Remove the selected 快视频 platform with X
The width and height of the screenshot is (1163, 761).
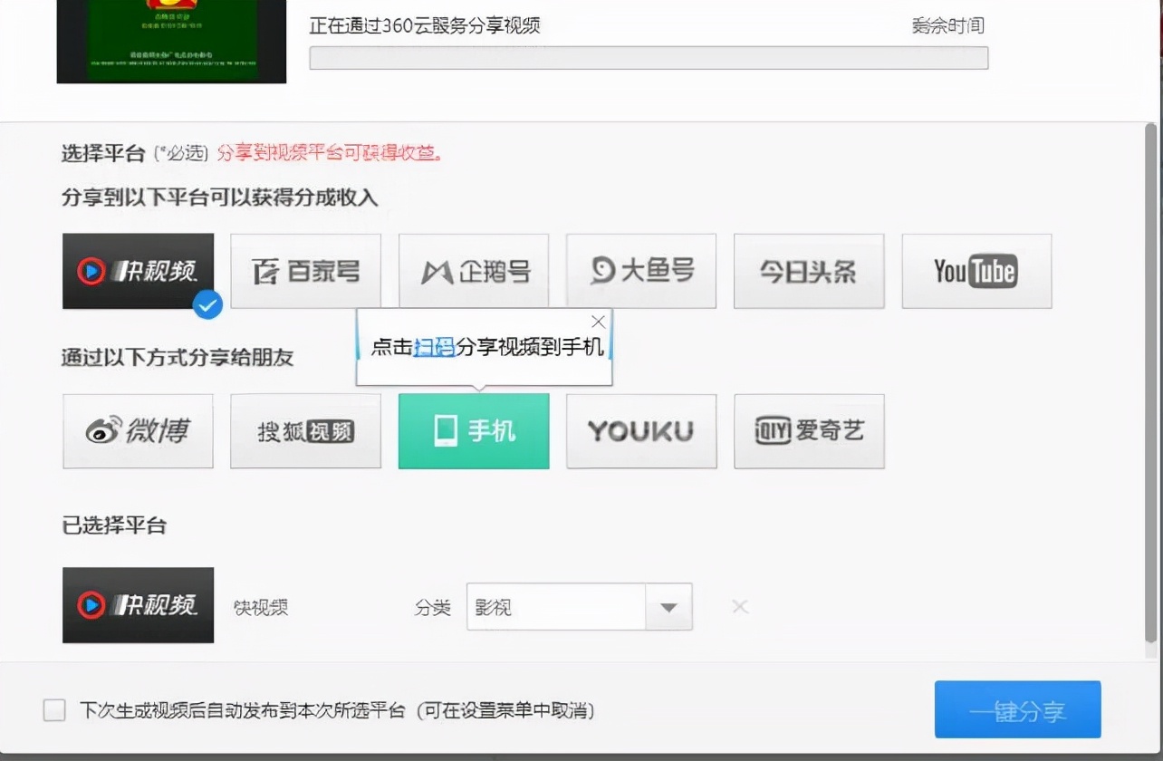(740, 606)
